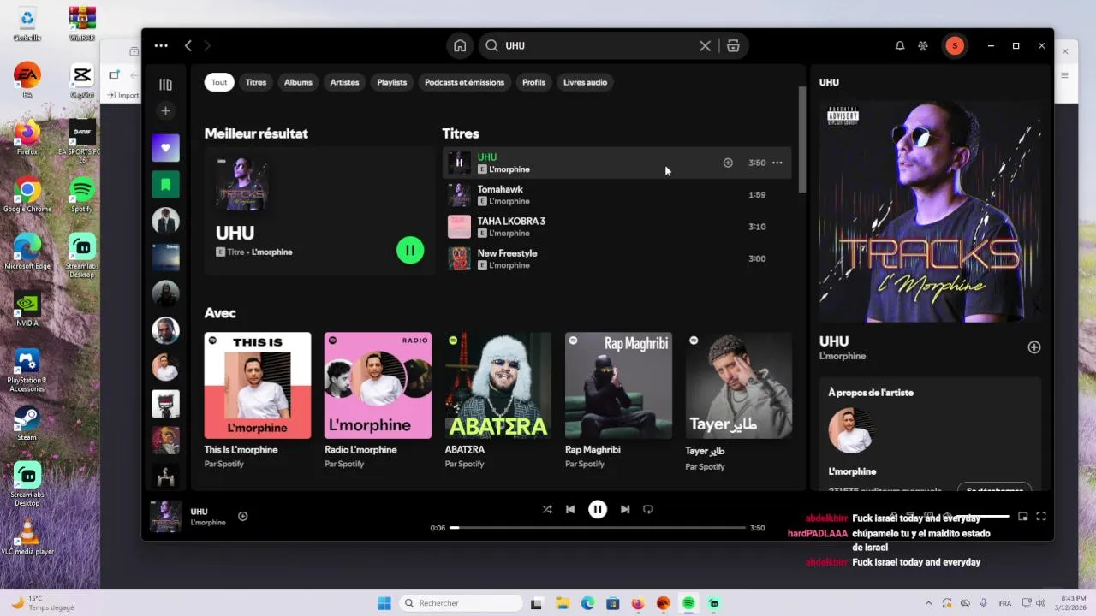Viewport: 1096px width, 616px height.
Task: Open Friends activity icon
Action: (923, 46)
